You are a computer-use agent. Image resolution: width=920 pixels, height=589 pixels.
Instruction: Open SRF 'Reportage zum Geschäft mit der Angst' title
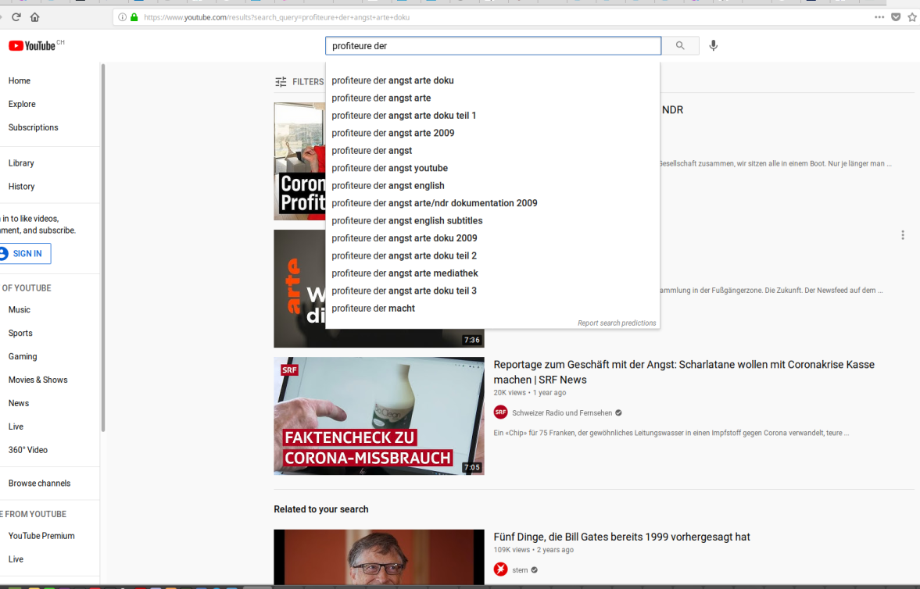pos(683,372)
